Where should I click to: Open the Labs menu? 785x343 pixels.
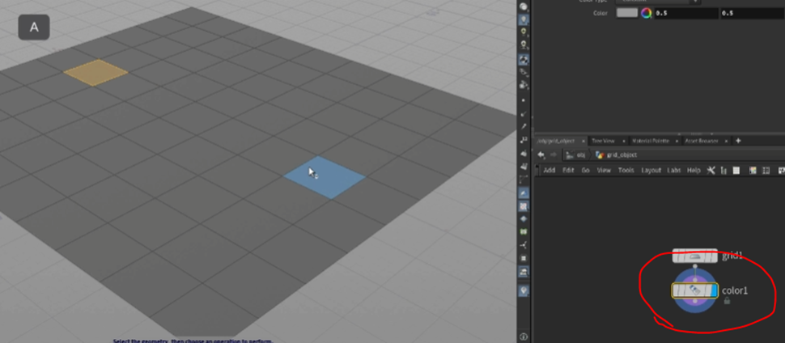pyautogui.click(x=674, y=170)
